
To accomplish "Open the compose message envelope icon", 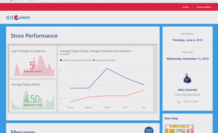I will pyautogui.click(x=149, y=130).
